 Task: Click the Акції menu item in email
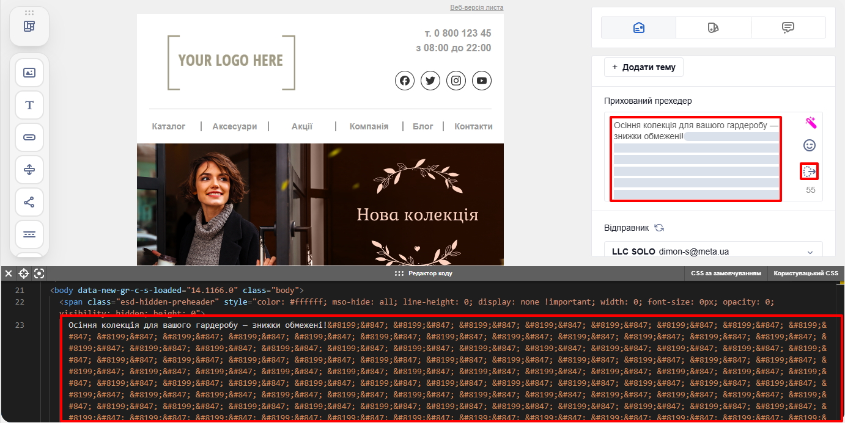302,126
